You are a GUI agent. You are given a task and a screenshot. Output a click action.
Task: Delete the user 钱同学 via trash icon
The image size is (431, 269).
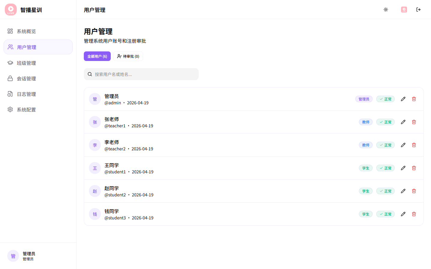click(x=414, y=214)
